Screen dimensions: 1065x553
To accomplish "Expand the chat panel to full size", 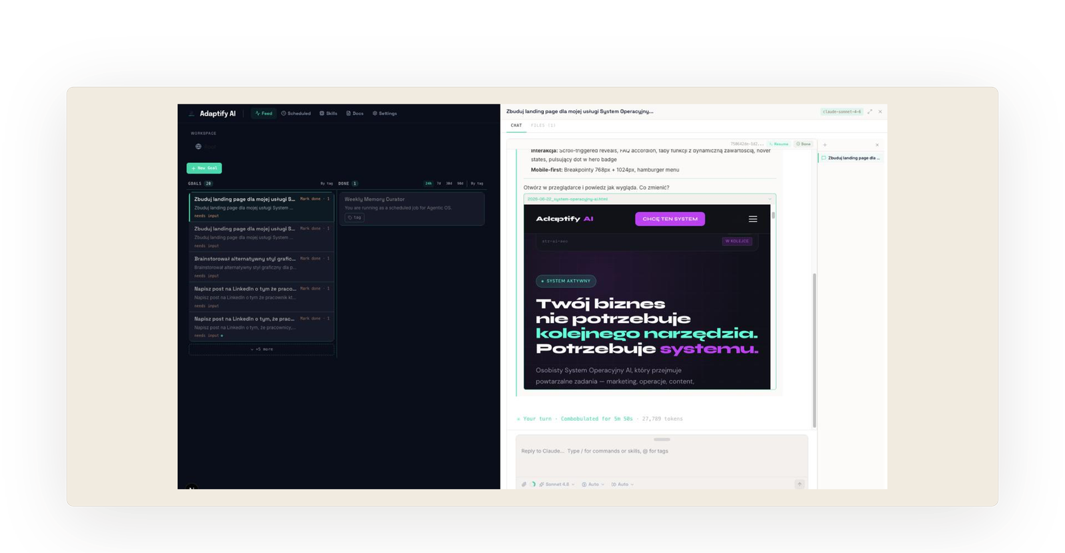I will tap(869, 112).
